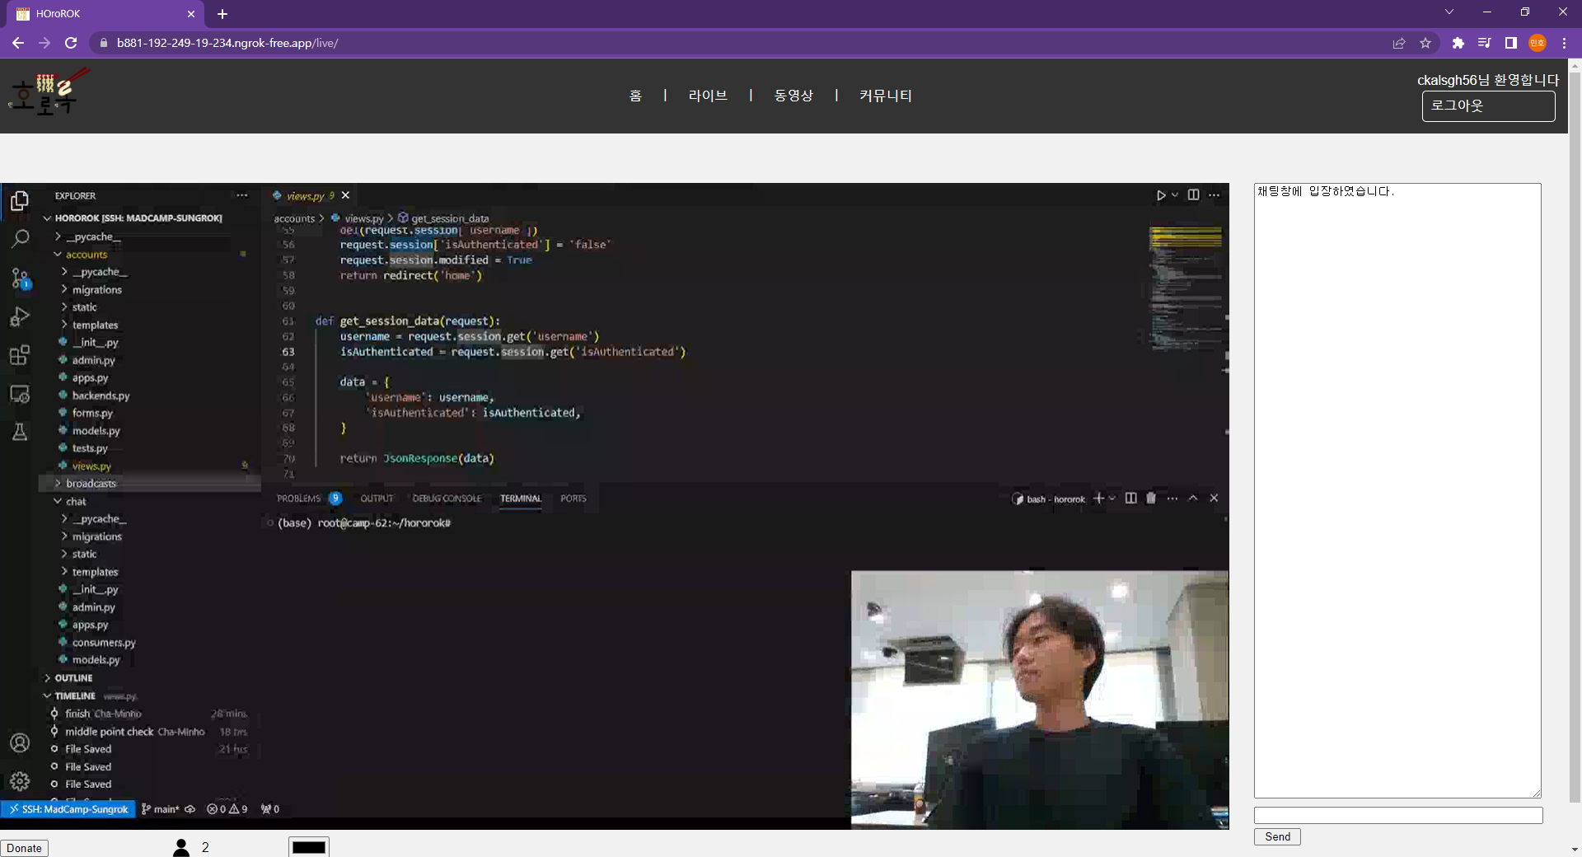
Task: Select the PORTS tab in the panel
Action: pyautogui.click(x=573, y=499)
